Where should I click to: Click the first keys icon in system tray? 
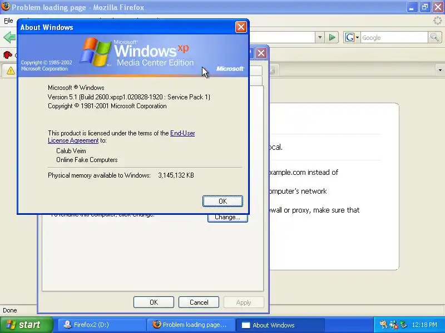(x=383, y=325)
